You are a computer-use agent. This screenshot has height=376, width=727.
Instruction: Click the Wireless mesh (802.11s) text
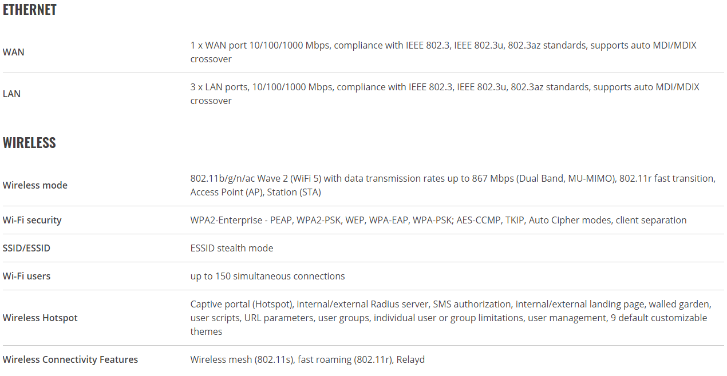[x=243, y=359]
